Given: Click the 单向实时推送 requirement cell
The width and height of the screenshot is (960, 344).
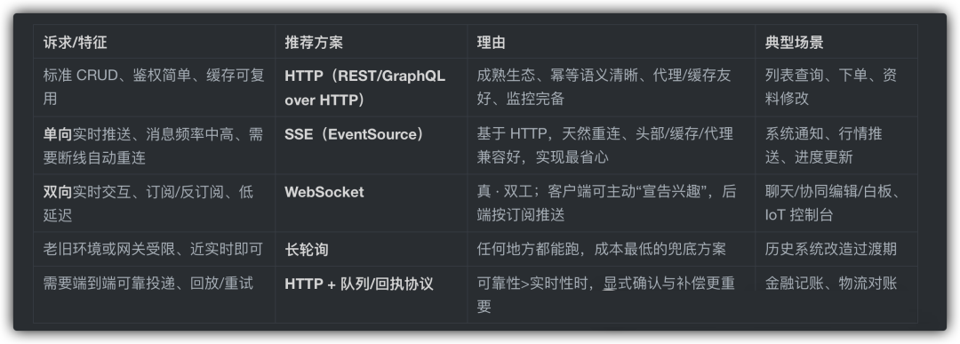Looking at the screenshot, I should coord(154,145).
